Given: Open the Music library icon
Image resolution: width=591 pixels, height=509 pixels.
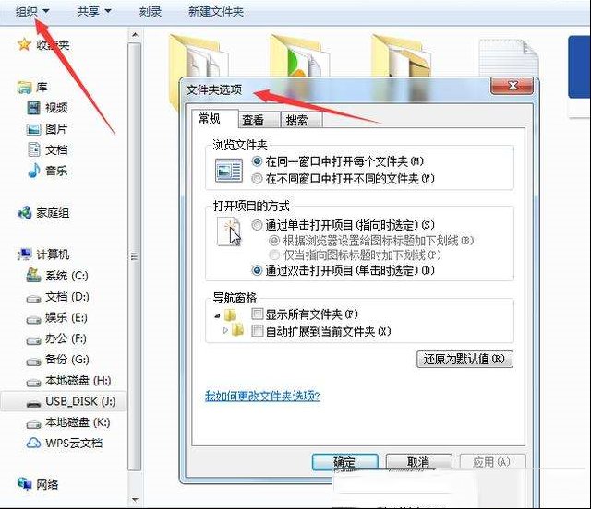Looking at the screenshot, I should tap(33, 171).
